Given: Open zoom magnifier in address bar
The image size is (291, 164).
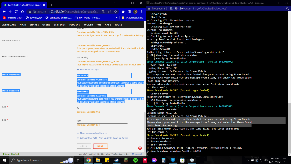Looking at the screenshot, I should click(103, 12).
